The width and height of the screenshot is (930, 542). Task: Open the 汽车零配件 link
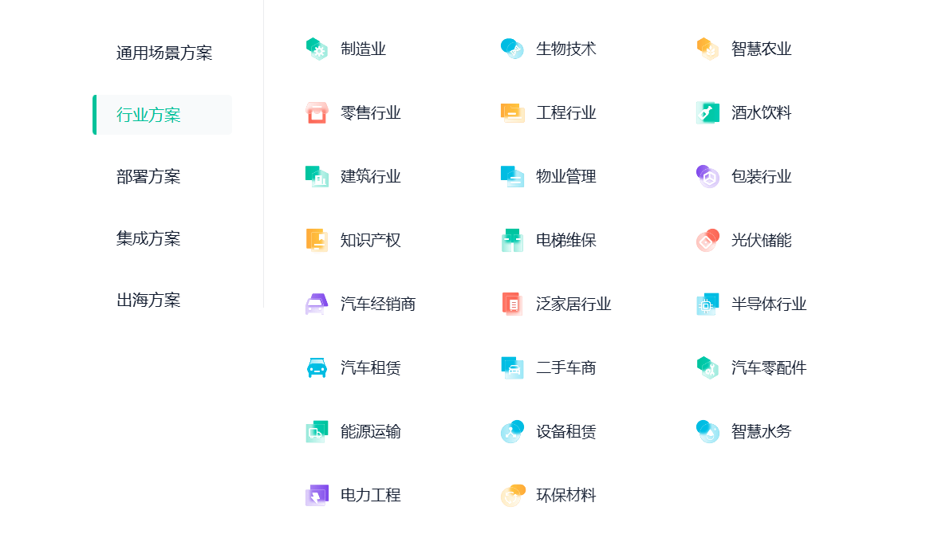(x=769, y=367)
